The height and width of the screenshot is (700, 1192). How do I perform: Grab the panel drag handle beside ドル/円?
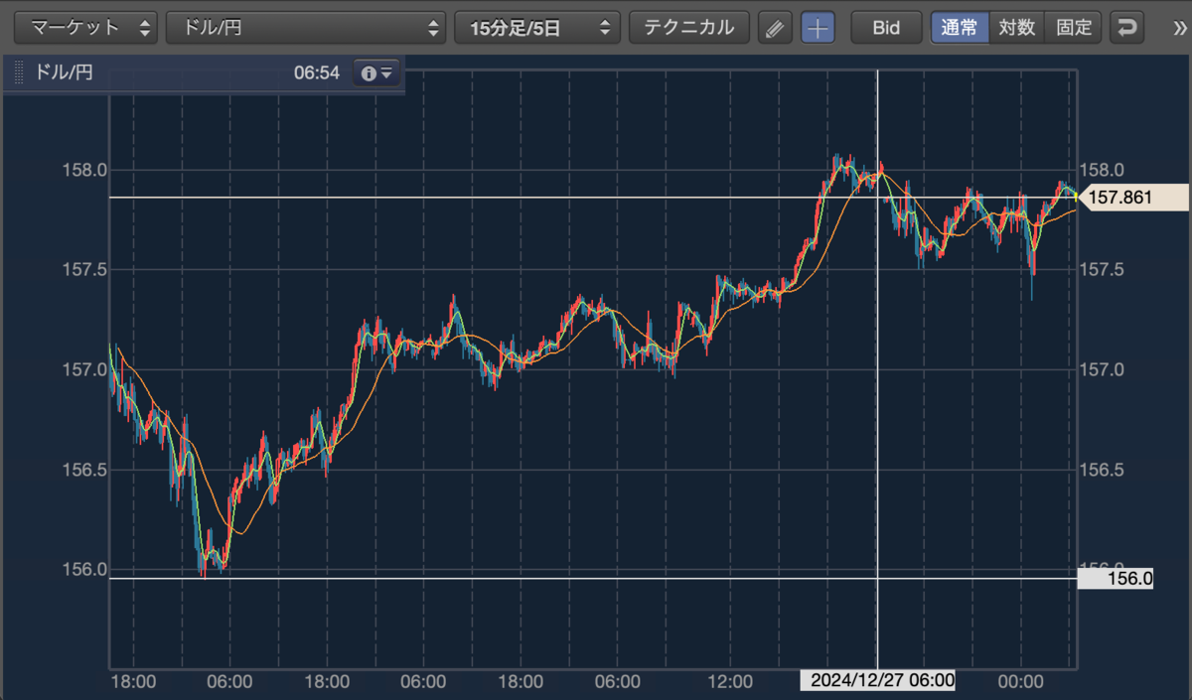click(x=20, y=72)
